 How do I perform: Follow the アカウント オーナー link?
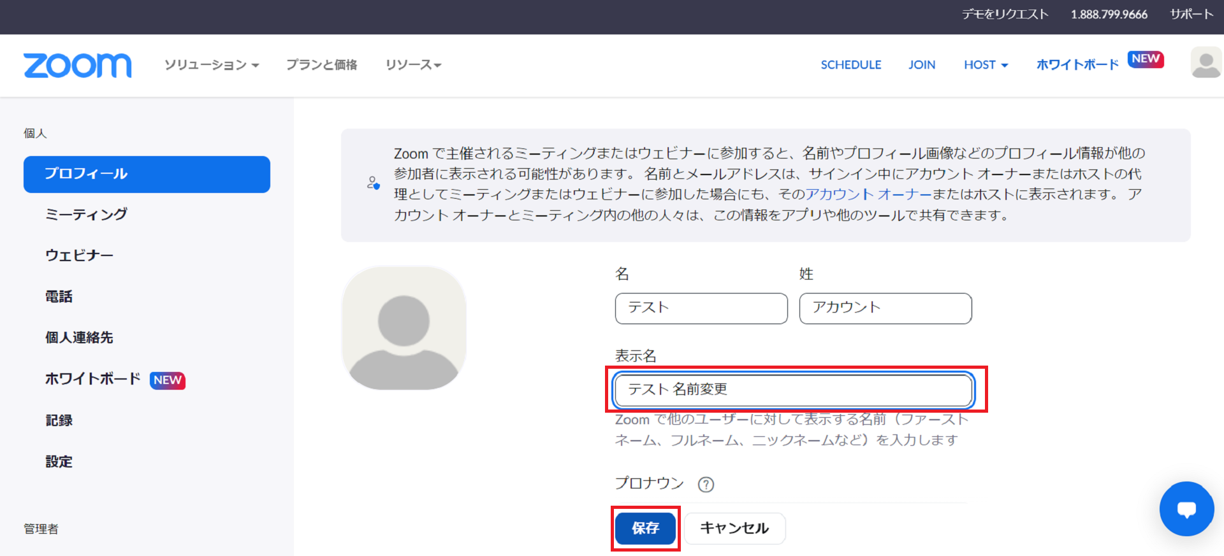coord(868,194)
